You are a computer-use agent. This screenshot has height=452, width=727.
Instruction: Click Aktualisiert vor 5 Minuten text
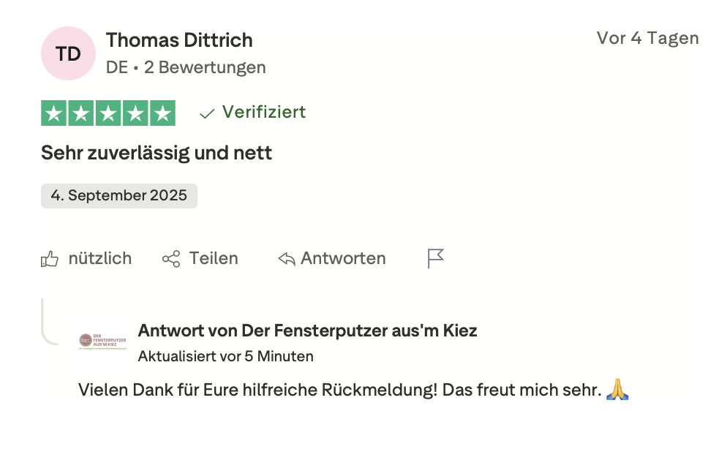225,356
